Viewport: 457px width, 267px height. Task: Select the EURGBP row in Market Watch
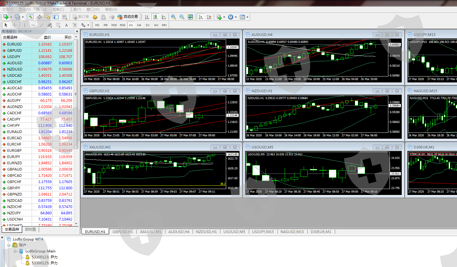coord(37,151)
